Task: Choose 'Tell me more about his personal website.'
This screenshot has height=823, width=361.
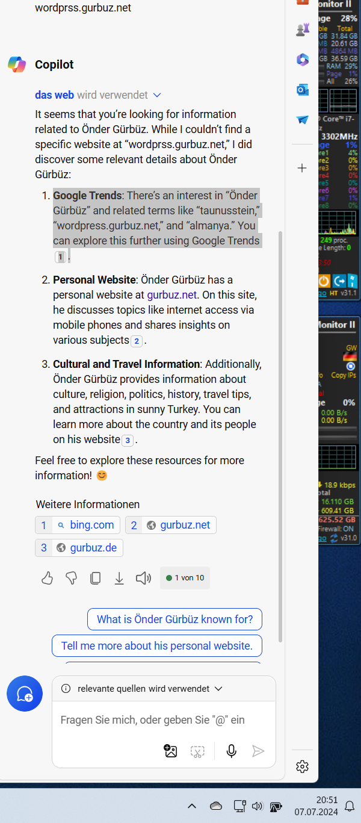Action: coord(157,646)
